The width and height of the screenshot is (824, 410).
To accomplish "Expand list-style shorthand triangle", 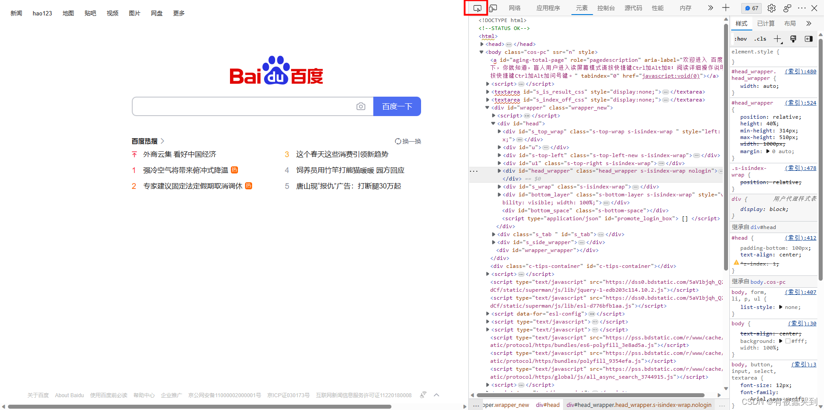I will [x=781, y=307].
